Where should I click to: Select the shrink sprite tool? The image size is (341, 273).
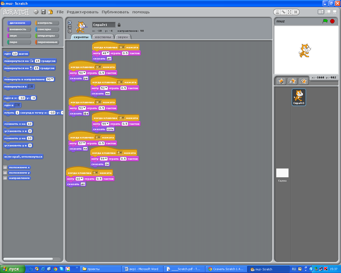coord(296,12)
